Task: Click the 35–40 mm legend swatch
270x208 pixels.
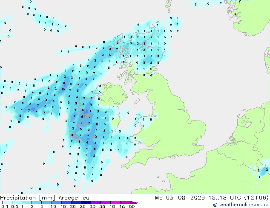Action: coord(105,202)
